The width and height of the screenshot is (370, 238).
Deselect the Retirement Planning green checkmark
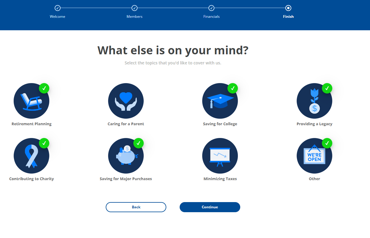(x=44, y=88)
